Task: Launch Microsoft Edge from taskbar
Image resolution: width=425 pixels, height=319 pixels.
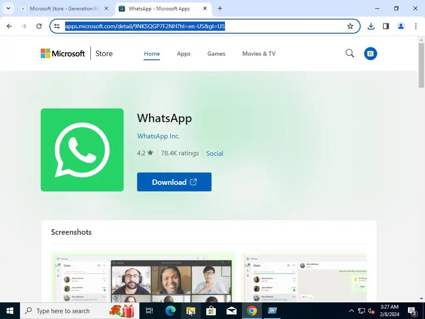Action: click(171, 311)
